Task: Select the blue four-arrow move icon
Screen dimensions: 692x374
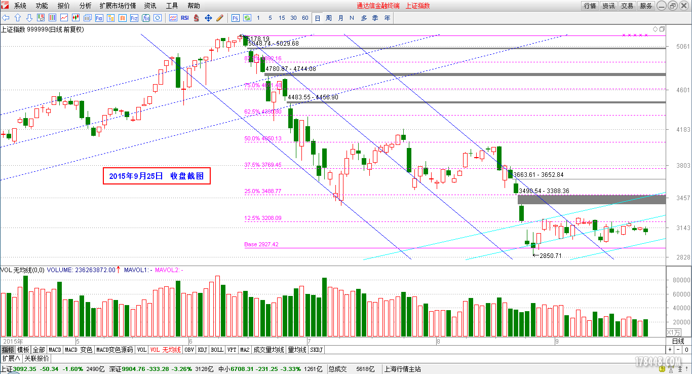Action: pyautogui.click(x=208, y=18)
